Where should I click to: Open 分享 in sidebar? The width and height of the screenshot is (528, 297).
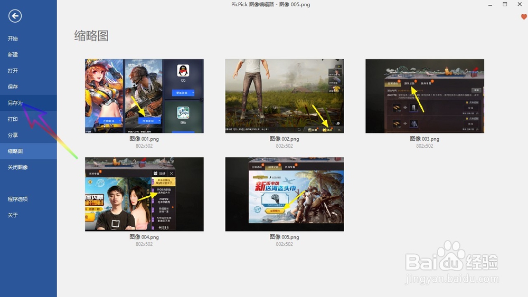click(29, 135)
